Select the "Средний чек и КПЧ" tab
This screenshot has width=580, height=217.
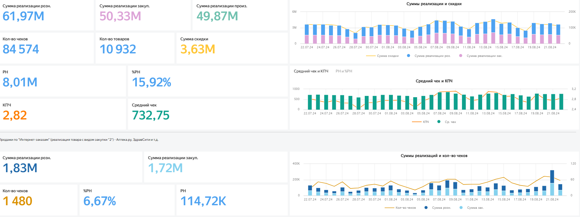tap(311, 71)
